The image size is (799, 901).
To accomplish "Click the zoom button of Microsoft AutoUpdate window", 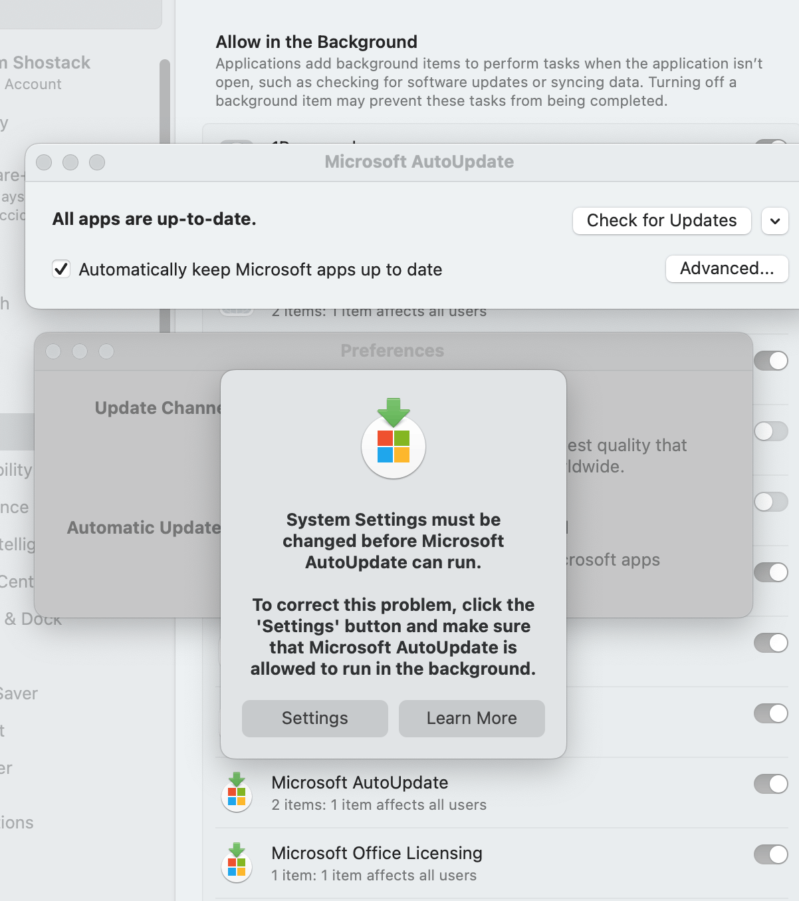I will click(x=97, y=162).
